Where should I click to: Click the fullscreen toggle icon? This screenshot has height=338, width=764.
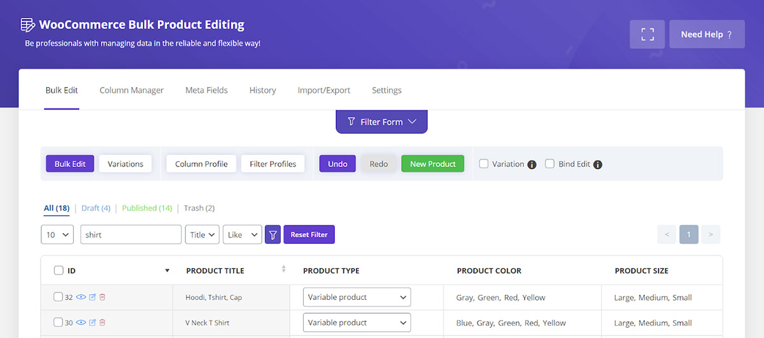(647, 34)
